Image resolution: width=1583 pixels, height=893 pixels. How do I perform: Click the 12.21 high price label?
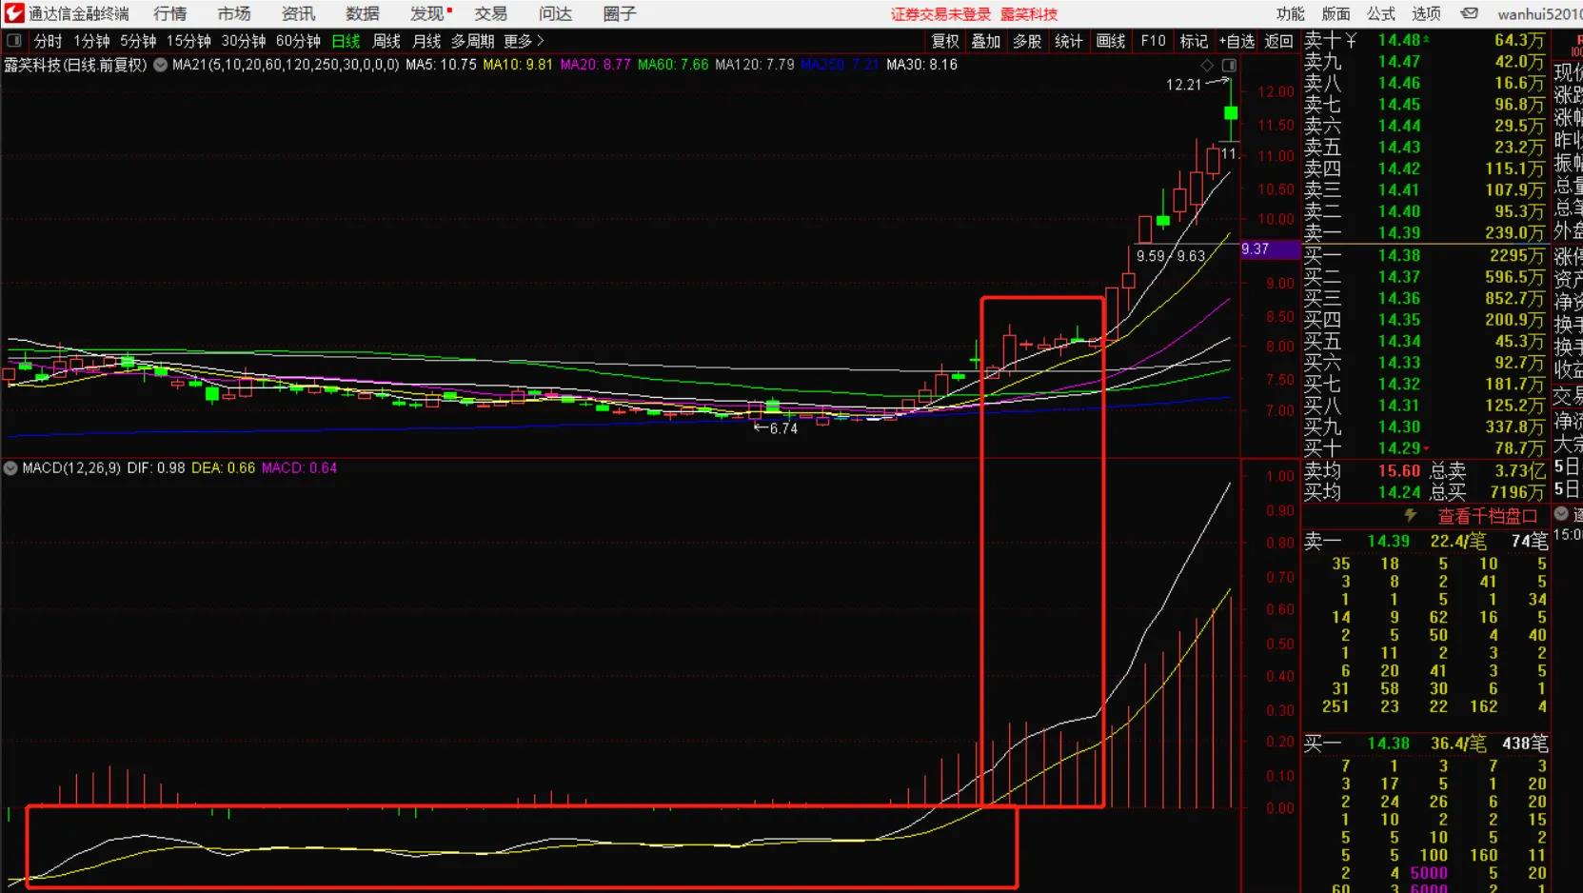coord(1184,85)
